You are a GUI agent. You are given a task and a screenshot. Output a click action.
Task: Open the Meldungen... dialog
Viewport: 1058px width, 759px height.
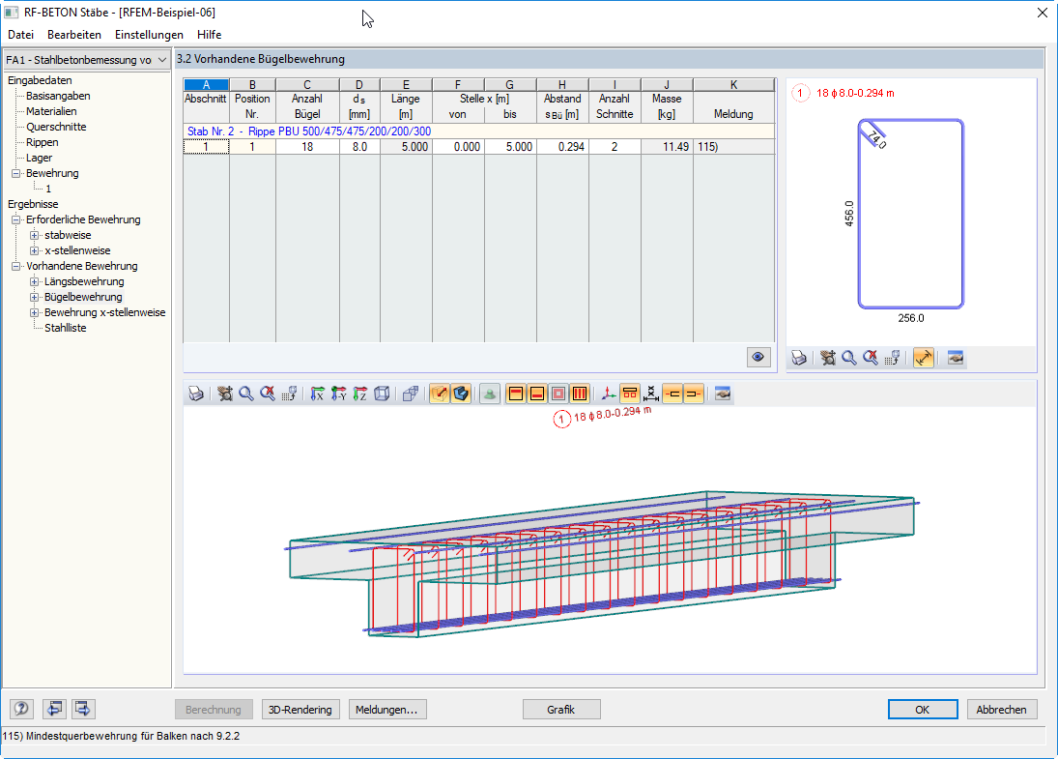point(387,710)
